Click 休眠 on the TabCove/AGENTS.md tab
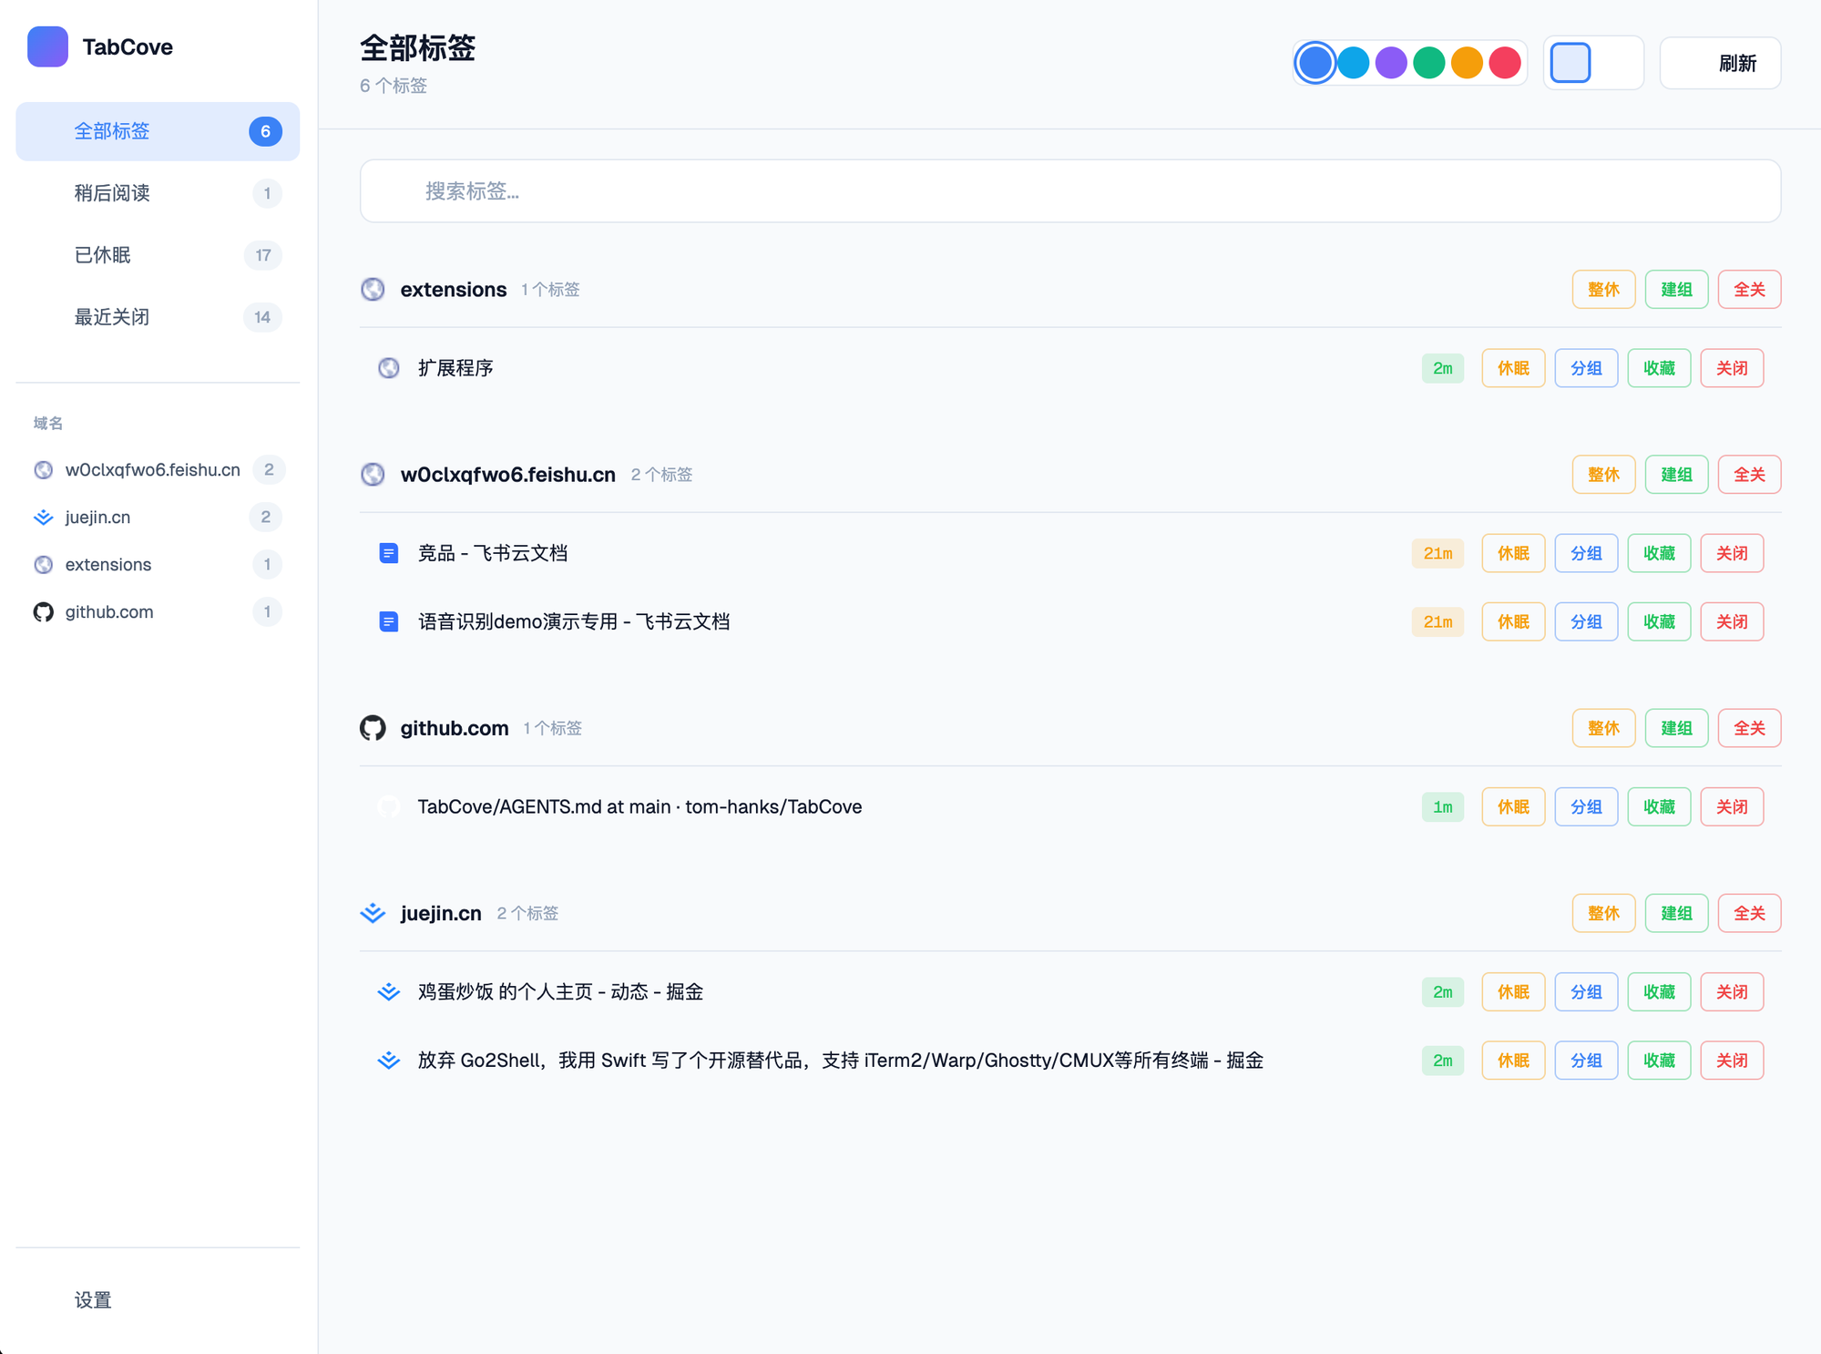1821x1354 pixels. (1513, 806)
